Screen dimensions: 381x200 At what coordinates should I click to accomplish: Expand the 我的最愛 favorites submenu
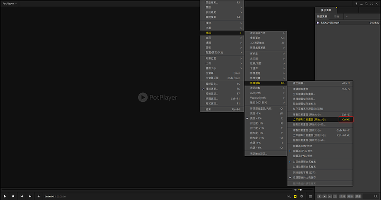(222, 12)
